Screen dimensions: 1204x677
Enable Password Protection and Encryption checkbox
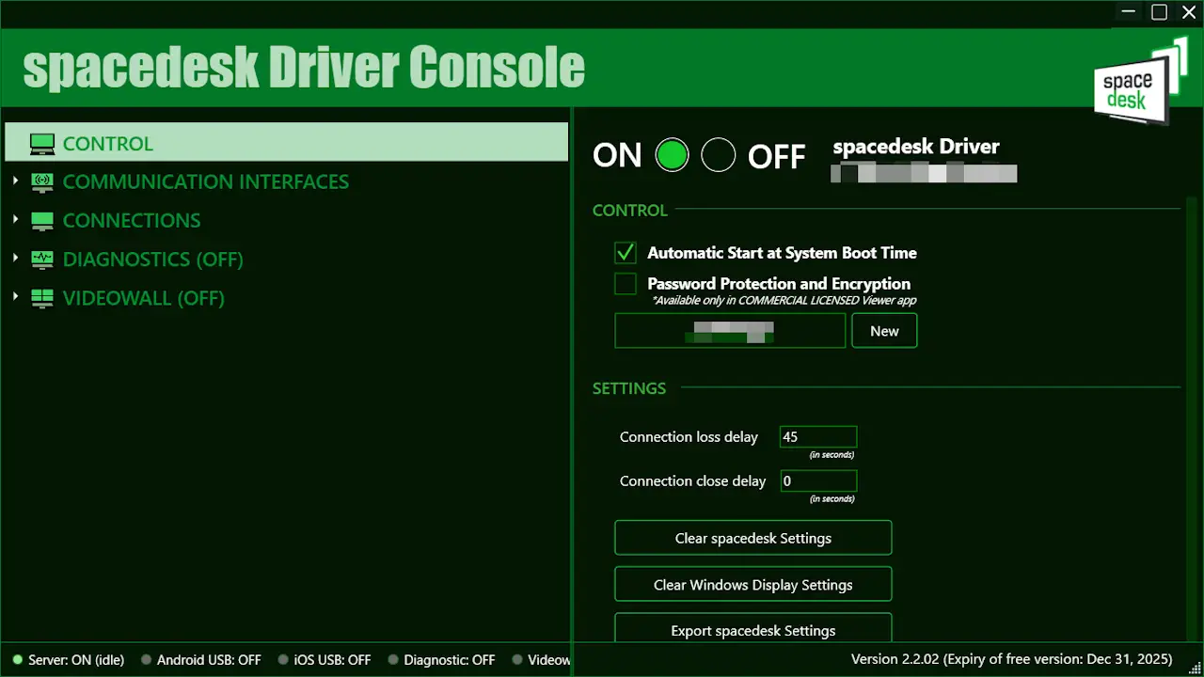click(x=626, y=284)
